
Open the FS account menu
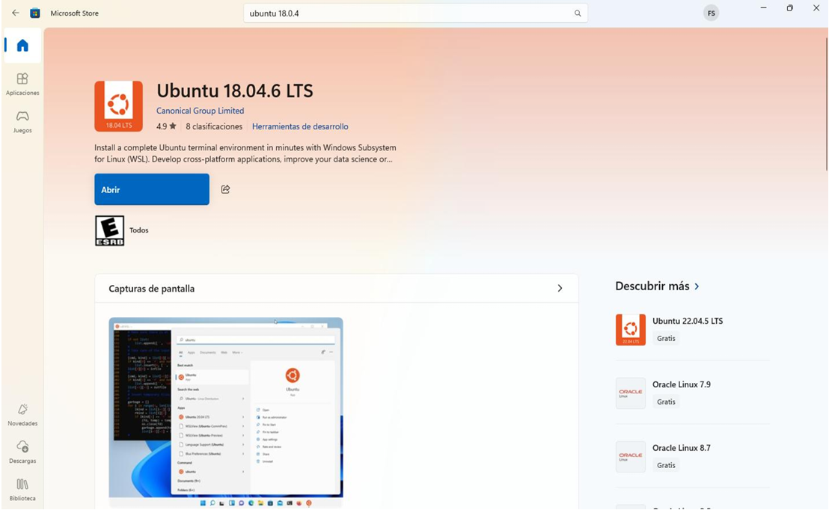pyautogui.click(x=710, y=12)
